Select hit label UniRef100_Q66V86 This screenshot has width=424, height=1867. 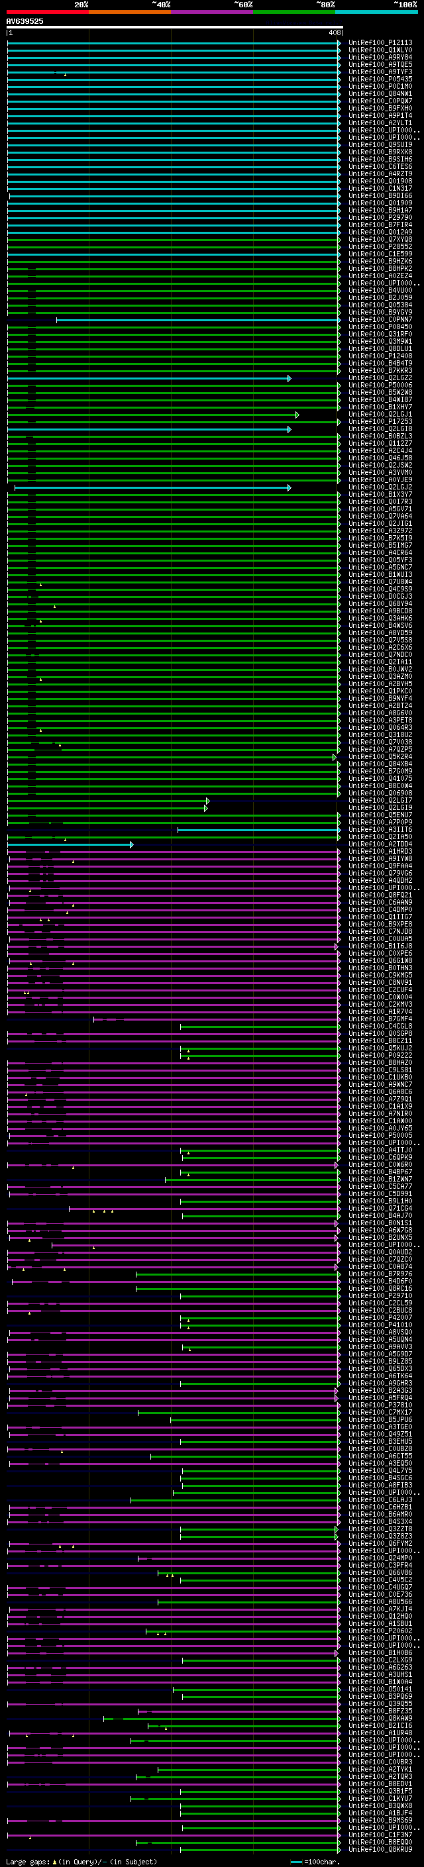(380, 1573)
